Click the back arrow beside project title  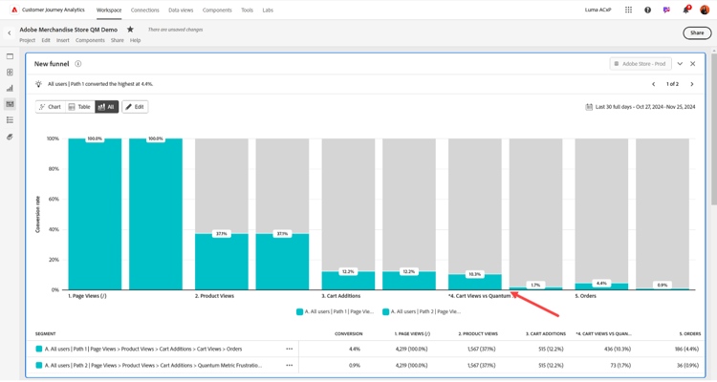(x=10, y=33)
